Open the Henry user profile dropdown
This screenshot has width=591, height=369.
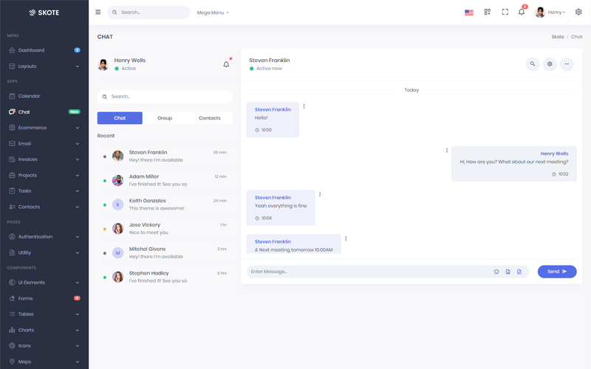(x=550, y=13)
